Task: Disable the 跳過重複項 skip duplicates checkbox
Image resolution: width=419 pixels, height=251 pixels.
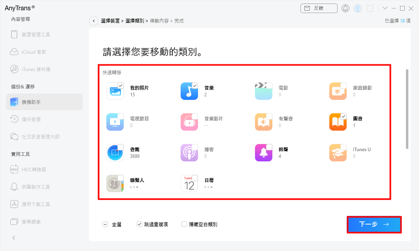Action: click(x=139, y=224)
